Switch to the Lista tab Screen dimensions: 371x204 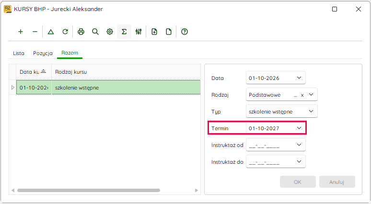click(x=19, y=53)
